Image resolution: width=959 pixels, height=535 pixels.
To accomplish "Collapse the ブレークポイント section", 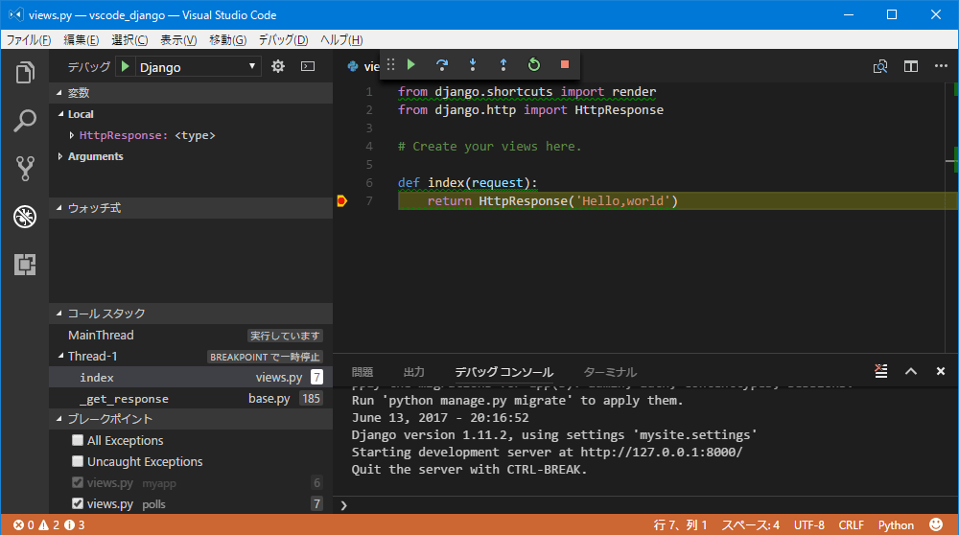I will click(59, 419).
